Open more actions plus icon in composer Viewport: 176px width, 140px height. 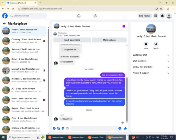click(54, 128)
